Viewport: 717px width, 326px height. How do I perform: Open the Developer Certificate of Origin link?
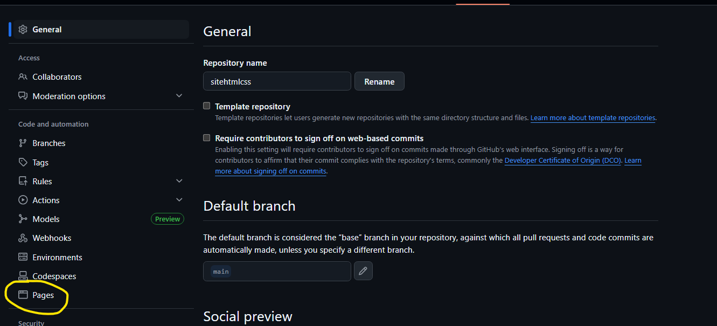coord(563,161)
